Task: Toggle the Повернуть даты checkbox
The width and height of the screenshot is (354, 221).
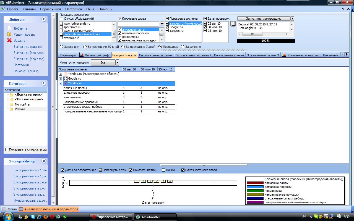Action: (100, 170)
